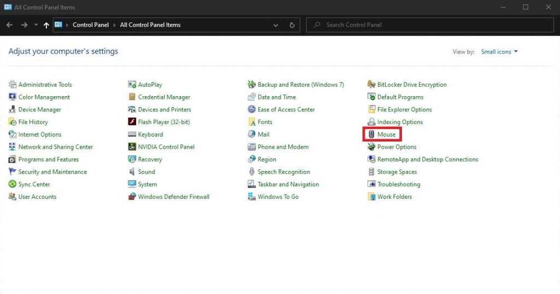Focus the Search Control Panel field
The image size is (560, 294).
point(430,25)
